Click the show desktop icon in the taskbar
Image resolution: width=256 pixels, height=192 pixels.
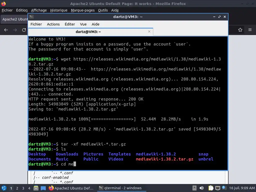point(43,188)
